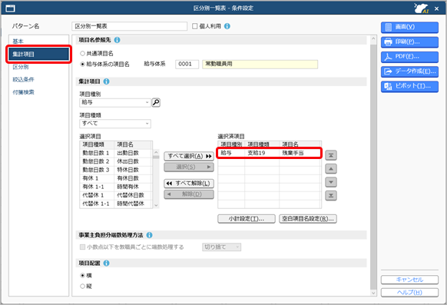Move the selected item to the bottom
447x305 pixels.
[331, 196]
